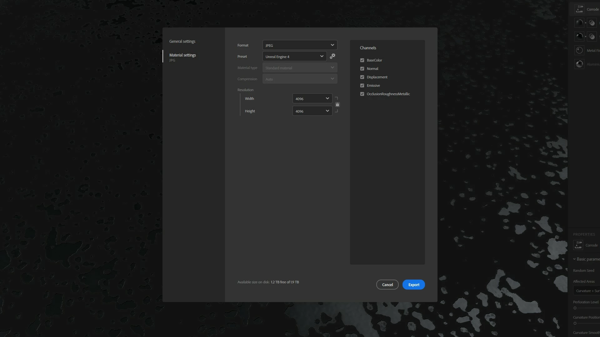This screenshot has width=600, height=337.
Task: Expand the Width resolution dropdown
Action: (x=312, y=99)
